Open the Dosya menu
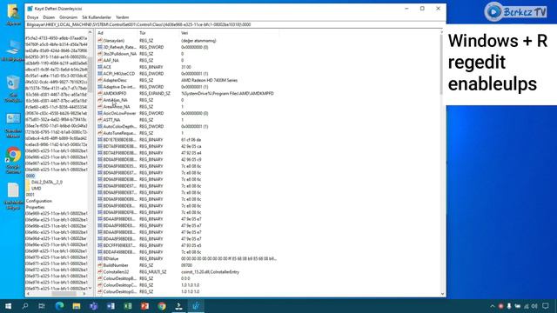The height and width of the screenshot is (313, 557). coord(32,17)
